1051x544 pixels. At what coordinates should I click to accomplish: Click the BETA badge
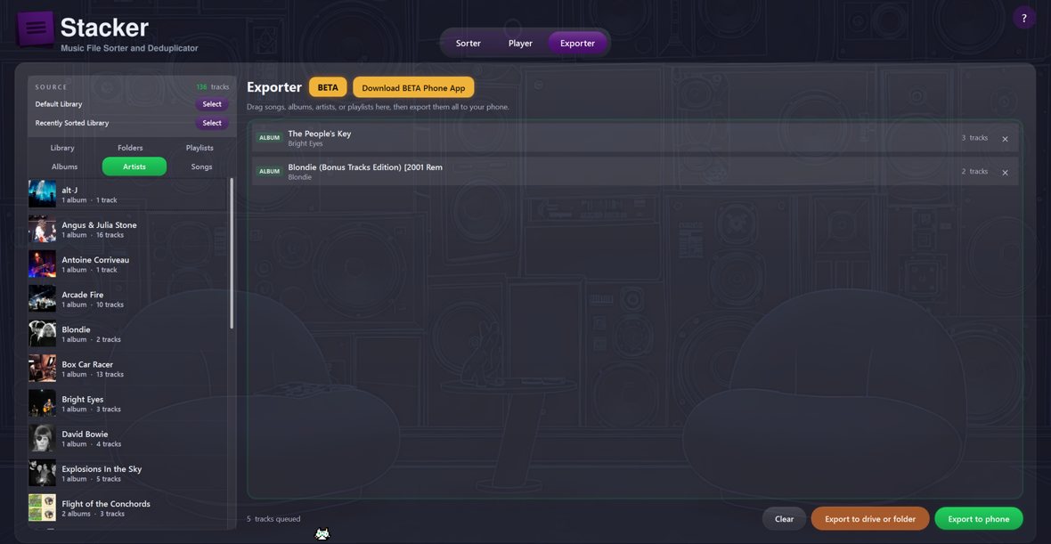coord(328,88)
